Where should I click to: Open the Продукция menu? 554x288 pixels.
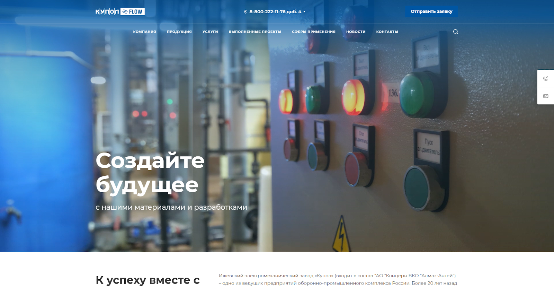[x=179, y=32]
